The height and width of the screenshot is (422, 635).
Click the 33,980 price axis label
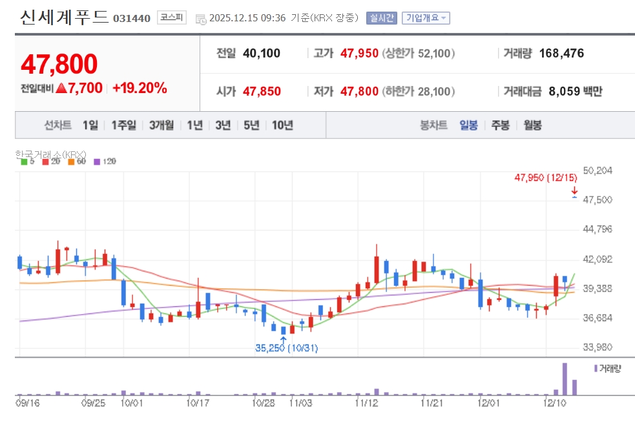[x=598, y=347]
